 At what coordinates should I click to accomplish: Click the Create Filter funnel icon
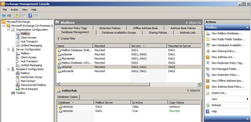coord(58,39)
